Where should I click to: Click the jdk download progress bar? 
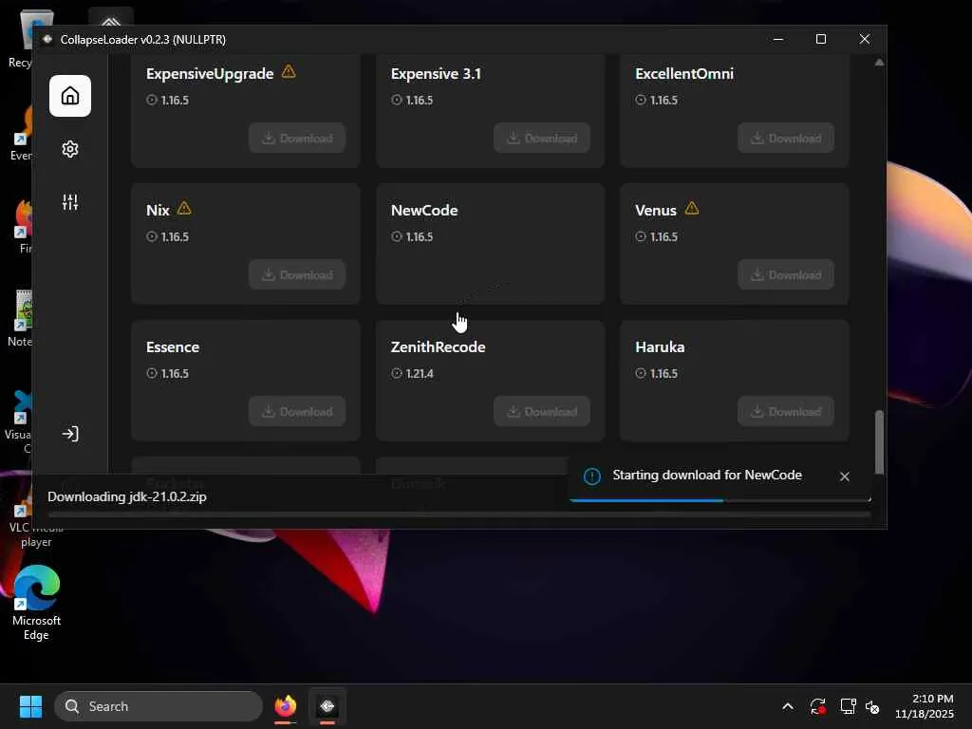tap(459, 514)
